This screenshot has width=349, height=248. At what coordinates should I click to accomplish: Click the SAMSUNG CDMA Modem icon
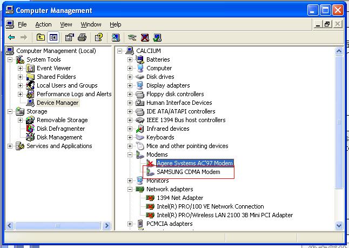click(x=151, y=172)
